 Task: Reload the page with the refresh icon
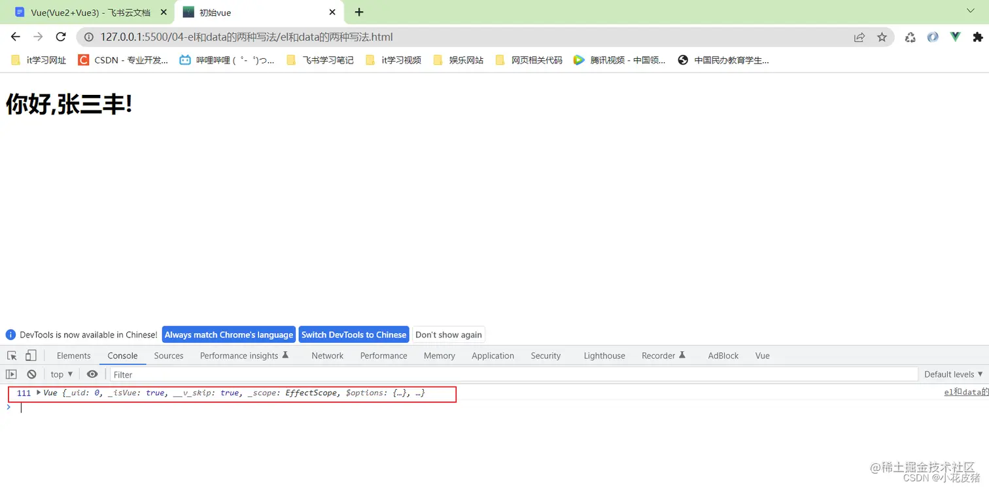[61, 37]
